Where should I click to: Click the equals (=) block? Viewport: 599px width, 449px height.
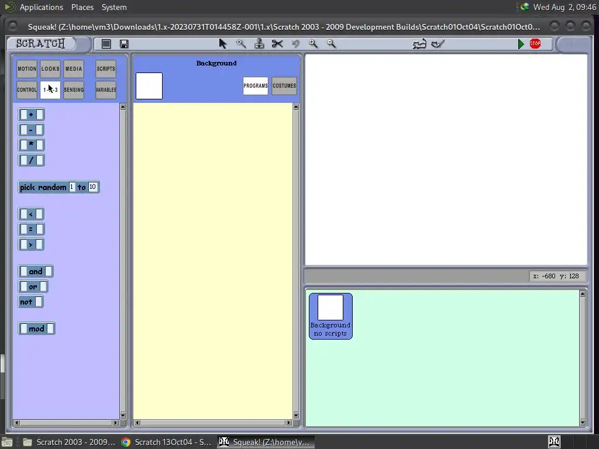pyautogui.click(x=32, y=229)
